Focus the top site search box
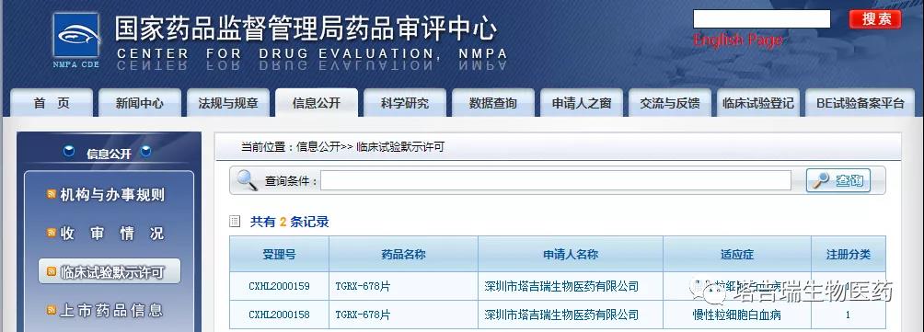The height and width of the screenshot is (332, 924). (761, 18)
